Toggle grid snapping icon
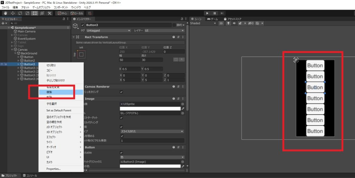This screenshot has width=355, height=178. click(x=90, y=13)
